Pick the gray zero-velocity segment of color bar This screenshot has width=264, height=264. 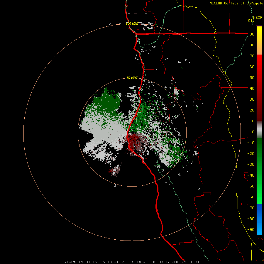click(x=259, y=130)
